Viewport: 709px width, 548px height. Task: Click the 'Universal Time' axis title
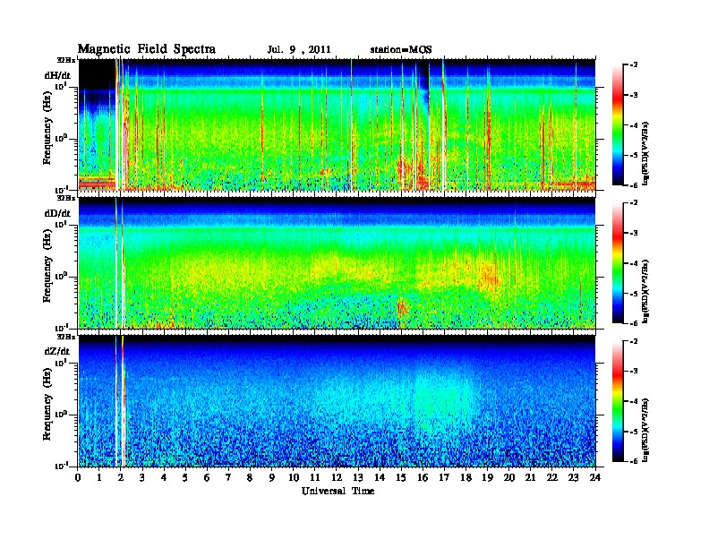[x=337, y=491]
